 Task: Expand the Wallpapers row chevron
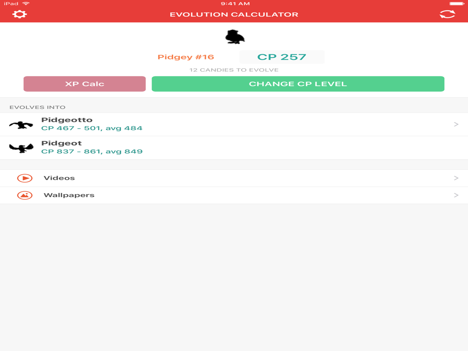tap(456, 195)
